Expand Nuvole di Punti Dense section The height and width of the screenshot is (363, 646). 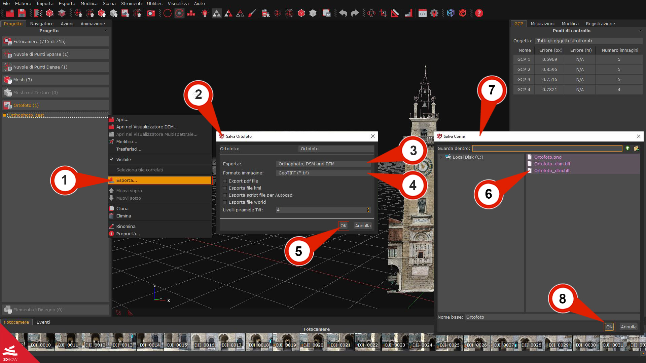click(x=56, y=67)
